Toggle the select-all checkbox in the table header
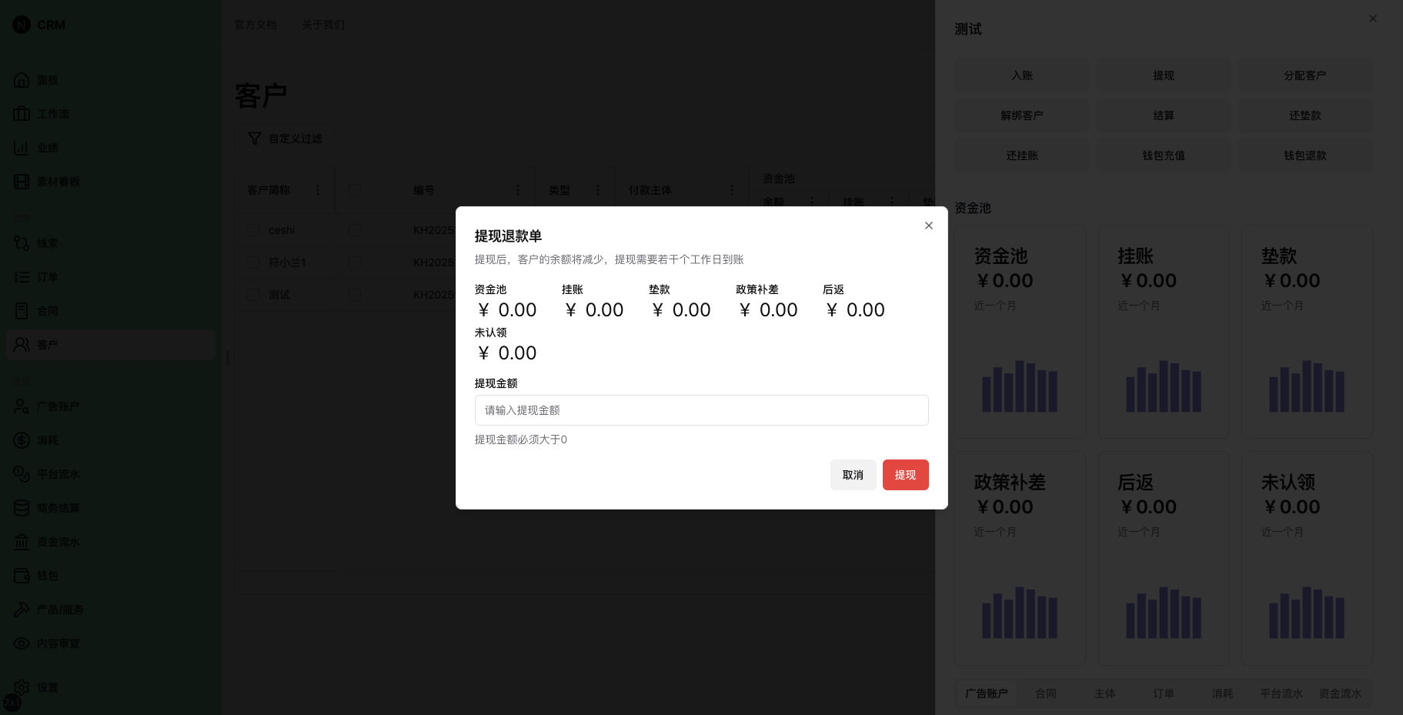This screenshot has height=715, width=1403. [353, 189]
